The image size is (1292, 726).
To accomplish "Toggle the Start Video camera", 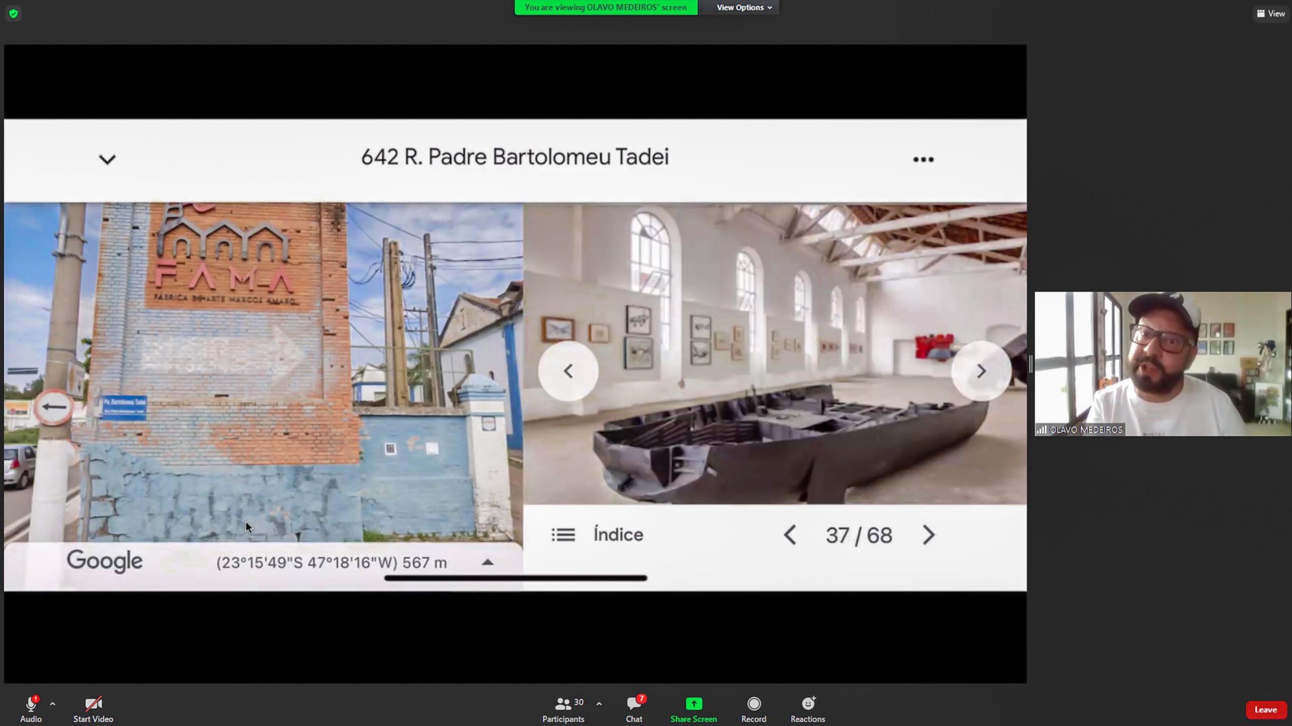I will tap(93, 704).
